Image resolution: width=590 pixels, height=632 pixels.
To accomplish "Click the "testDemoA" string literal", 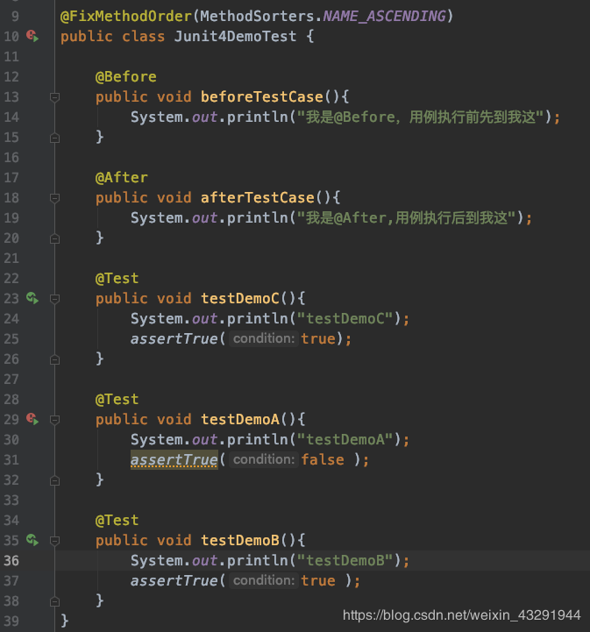I will pyautogui.click(x=345, y=439).
